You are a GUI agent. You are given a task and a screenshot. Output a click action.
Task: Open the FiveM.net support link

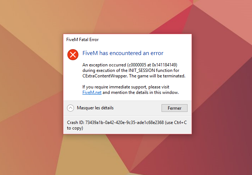[92, 92]
